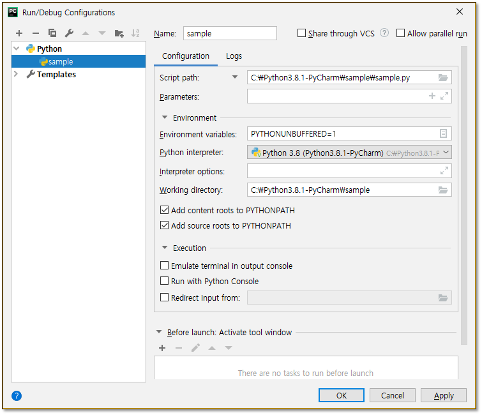Image resolution: width=482 pixels, height=415 pixels.
Task: Open the help icon beside Share through VCS
Action: click(384, 33)
